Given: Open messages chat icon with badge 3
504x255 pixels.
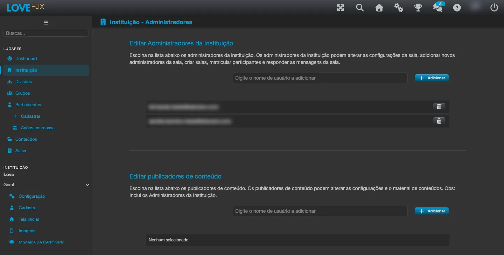Looking at the screenshot, I should click(x=438, y=7).
